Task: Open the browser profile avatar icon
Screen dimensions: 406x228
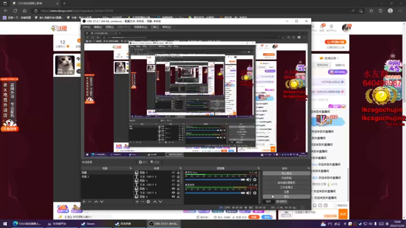Action: 390,11
